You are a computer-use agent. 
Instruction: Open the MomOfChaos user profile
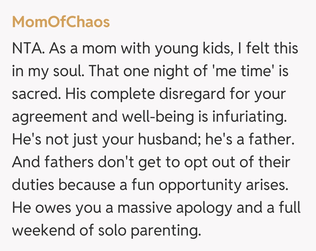click(x=61, y=22)
